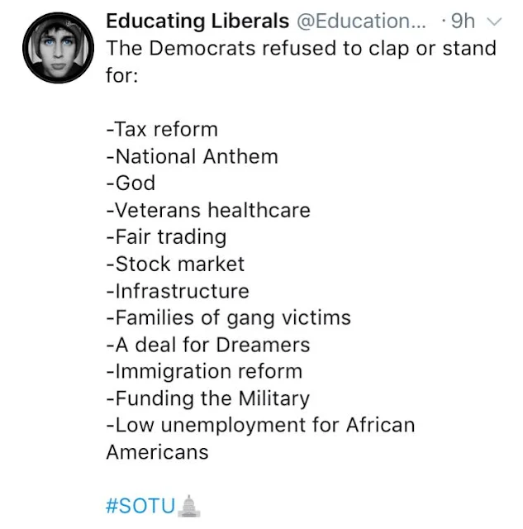Viewport: 523px width, 529px height.
Task: Select the "-Funding the Military" line
Action: pyautogui.click(x=207, y=398)
